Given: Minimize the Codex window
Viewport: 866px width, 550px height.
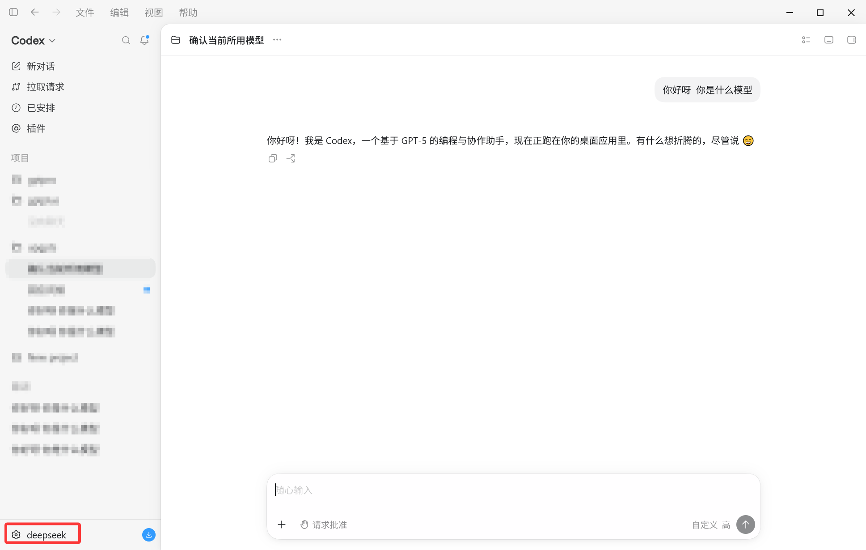Looking at the screenshot, I should point(790,13).
